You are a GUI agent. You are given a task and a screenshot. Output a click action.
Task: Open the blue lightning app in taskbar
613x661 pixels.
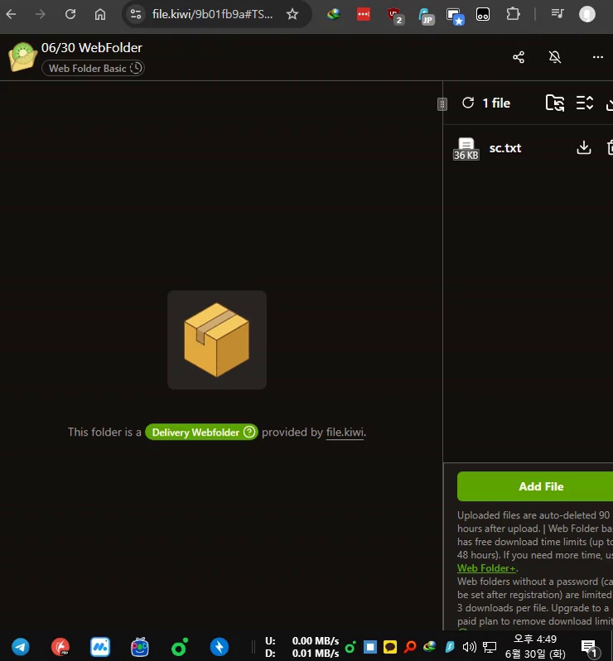coord(220,647)
